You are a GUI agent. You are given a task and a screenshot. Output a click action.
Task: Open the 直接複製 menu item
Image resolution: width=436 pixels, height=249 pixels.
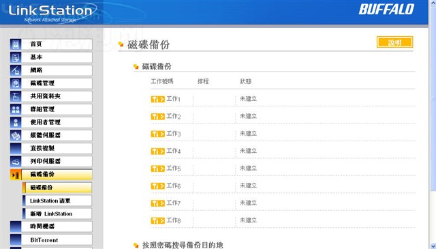57,148
